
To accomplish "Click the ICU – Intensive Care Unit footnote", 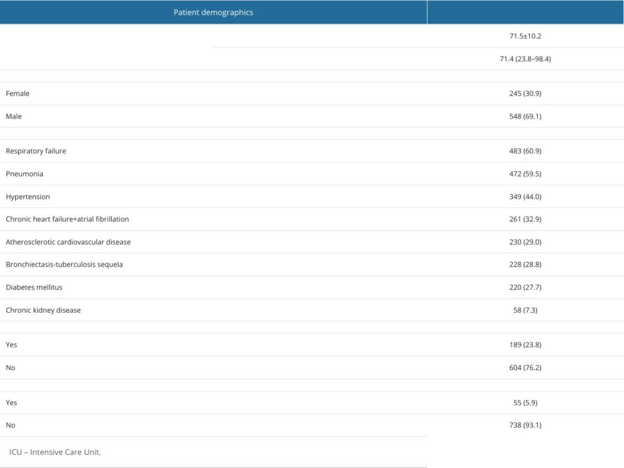I will pyautogui.click(x=55, y=452).
